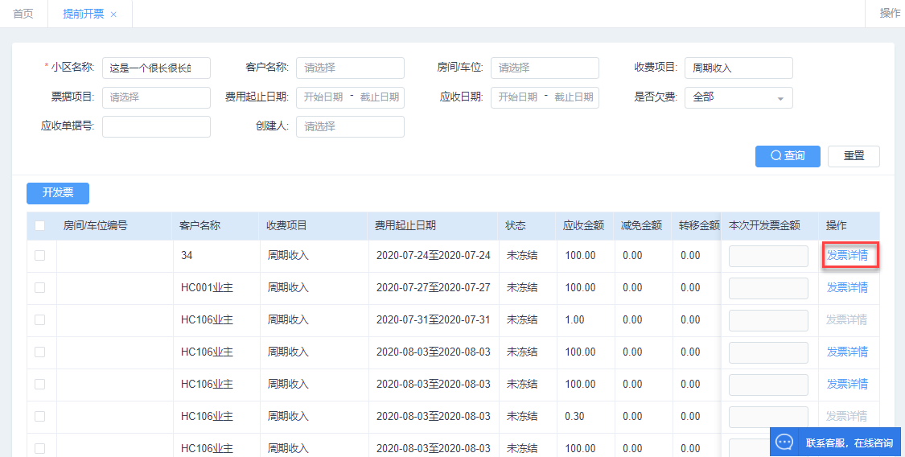
Task: Pick 费用起止日期 end date
Action: (x=379, y=97)
